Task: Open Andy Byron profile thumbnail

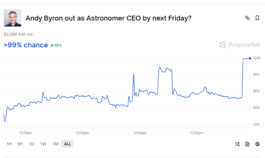Action: 13,18
